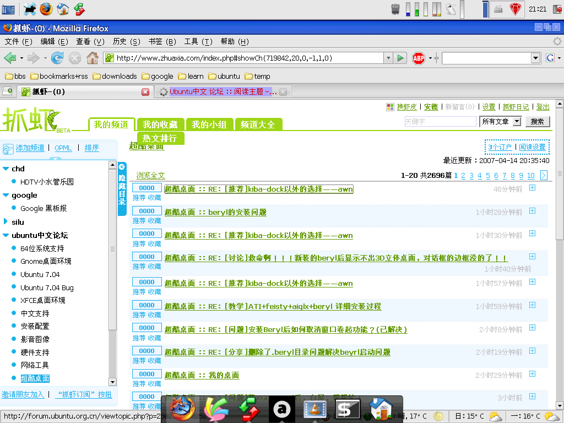Click the Google search engine icon

(x=550, y=57)
